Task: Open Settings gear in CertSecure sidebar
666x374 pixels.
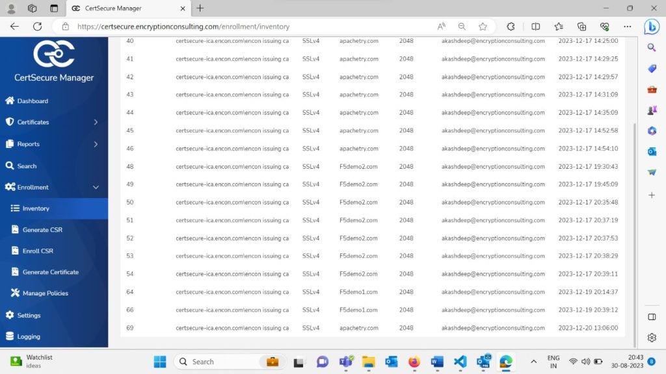Action: click(10, 316)
